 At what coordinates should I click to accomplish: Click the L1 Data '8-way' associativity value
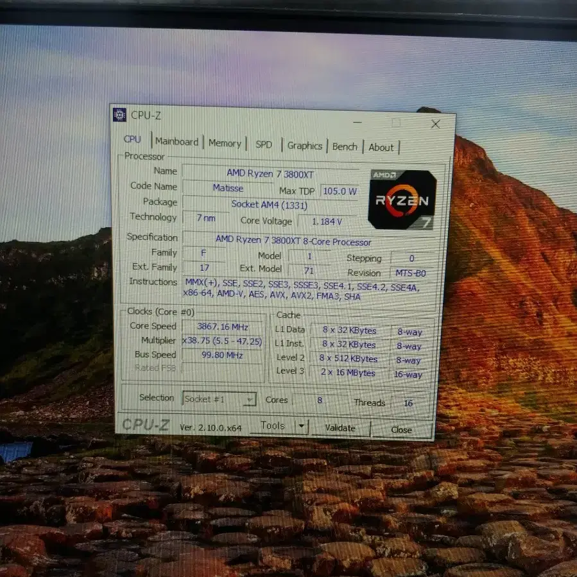pos(410,332)
